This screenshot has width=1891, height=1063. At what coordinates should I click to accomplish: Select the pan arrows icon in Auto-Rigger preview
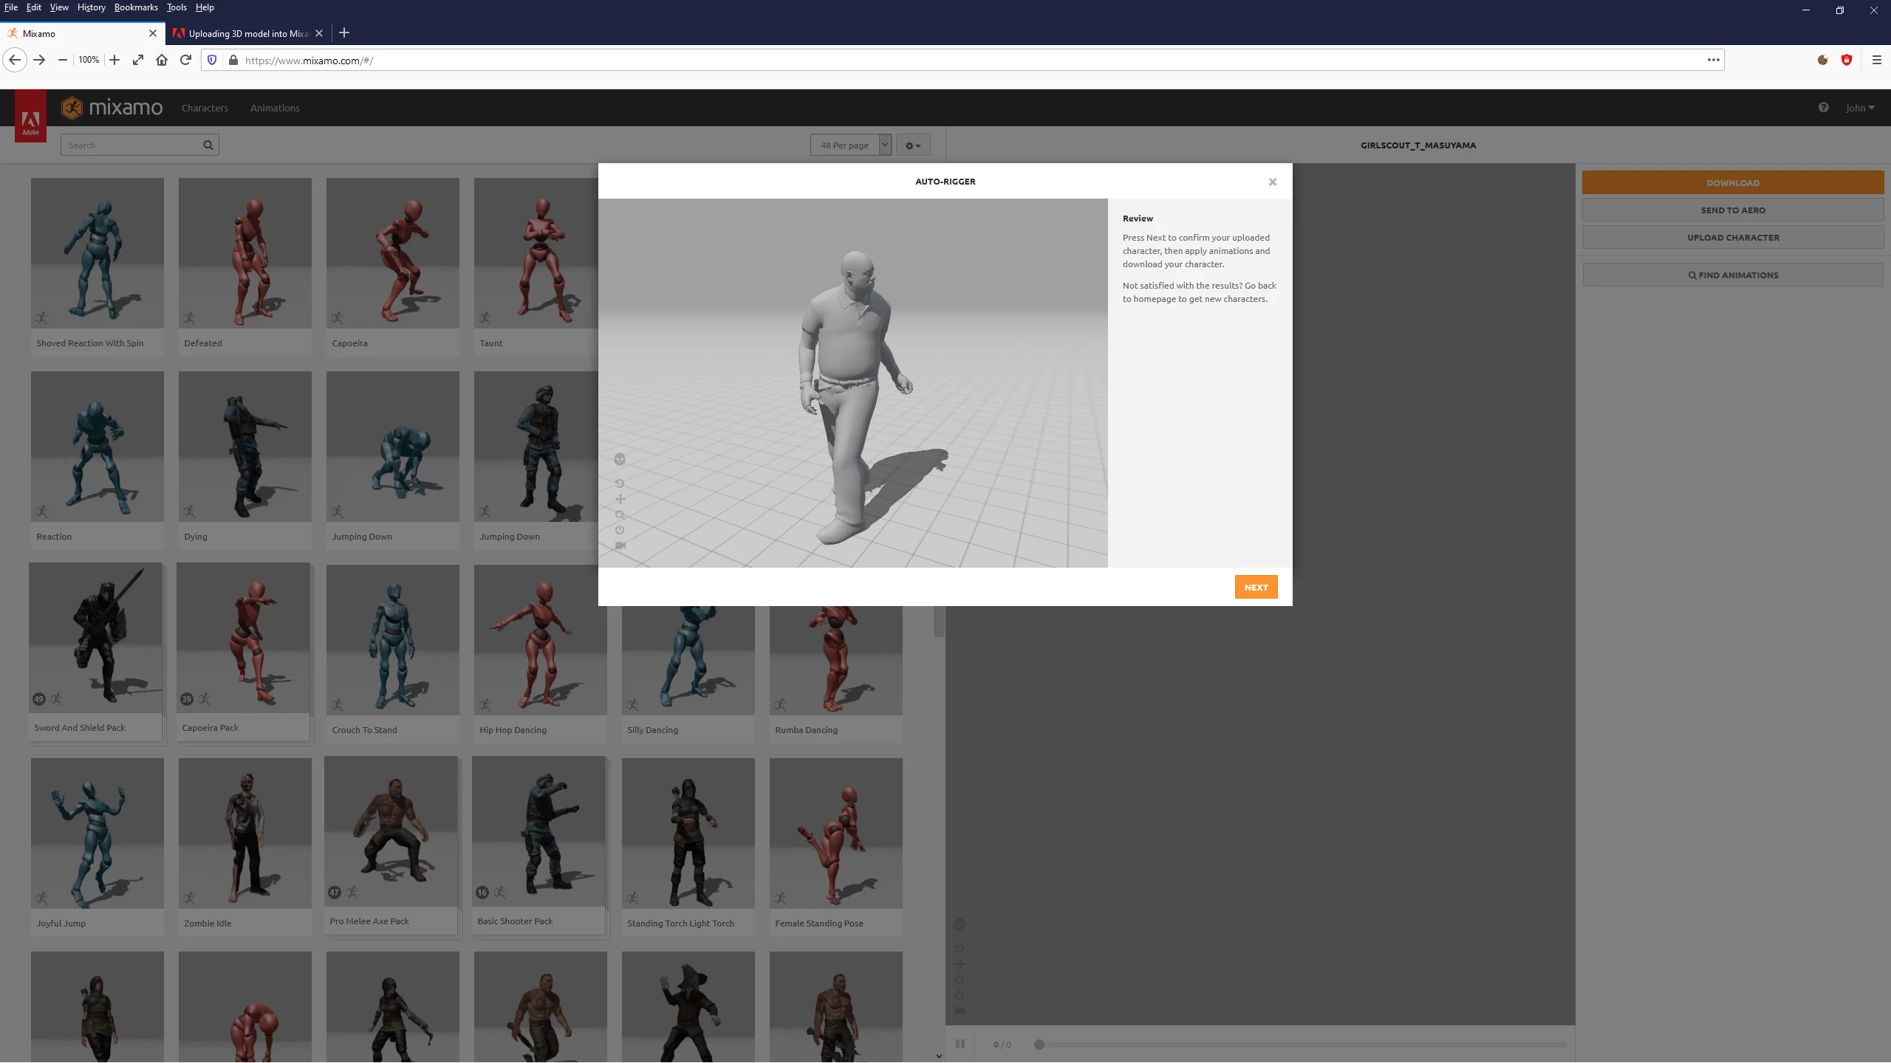tap(620, 499)
